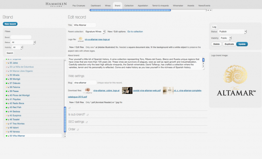Toggle the Order section arrows
This screenshot has width=262, height=159.
click(78, 130)
